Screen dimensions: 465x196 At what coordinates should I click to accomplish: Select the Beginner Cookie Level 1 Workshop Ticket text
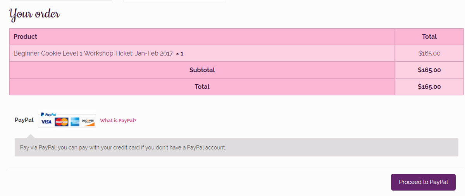click(x=93, y=53)
